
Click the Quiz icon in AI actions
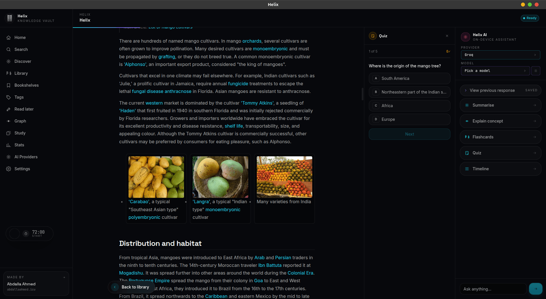467,153
